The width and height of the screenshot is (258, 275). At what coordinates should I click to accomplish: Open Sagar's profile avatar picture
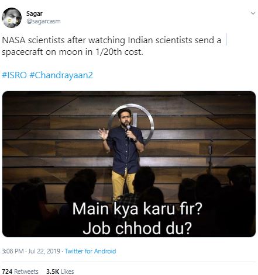[12, 18]
